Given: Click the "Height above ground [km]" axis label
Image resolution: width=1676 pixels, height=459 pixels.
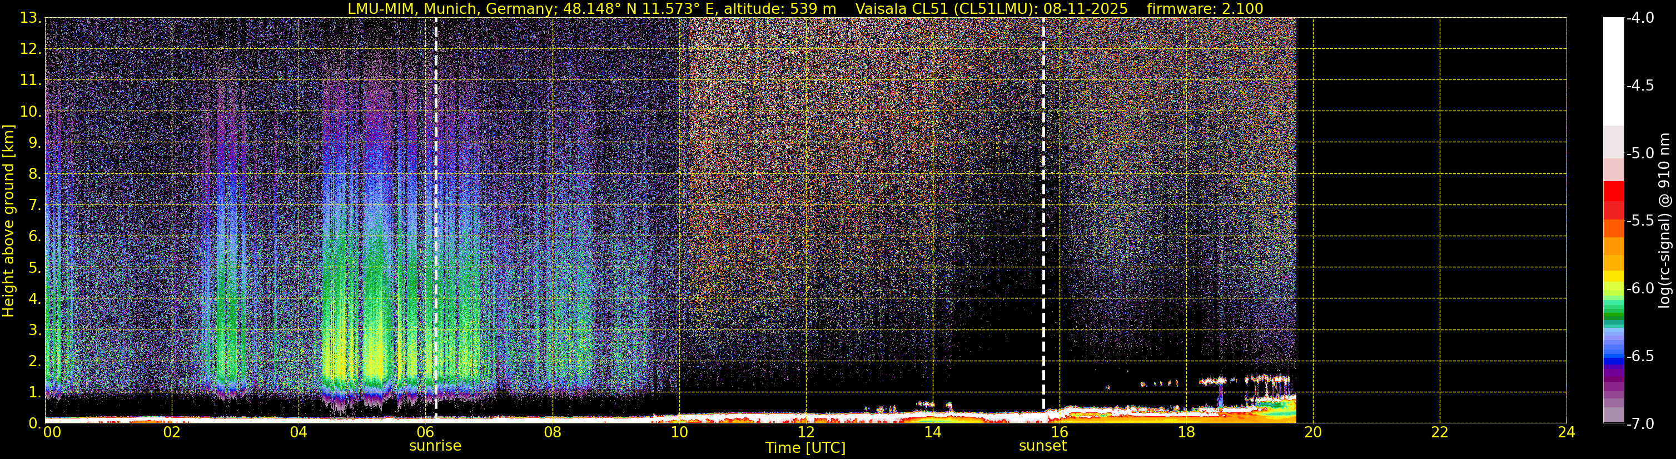Looking at the screenshot, I should (x=8, y=221).
